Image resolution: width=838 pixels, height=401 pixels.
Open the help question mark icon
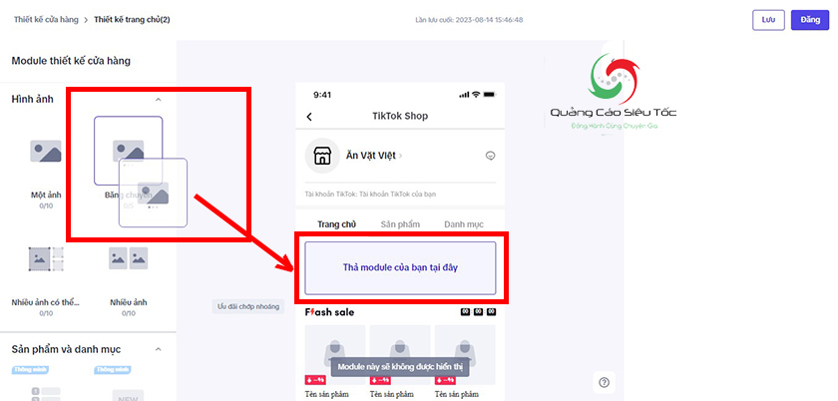pyautogui.click(x=604, y=382)
